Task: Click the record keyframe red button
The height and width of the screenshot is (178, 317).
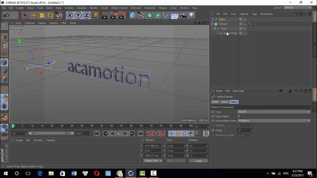Action: click(150, 133)
